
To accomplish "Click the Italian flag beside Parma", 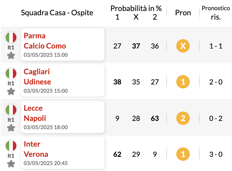I will pyautogui.click(x=11, y=38).
